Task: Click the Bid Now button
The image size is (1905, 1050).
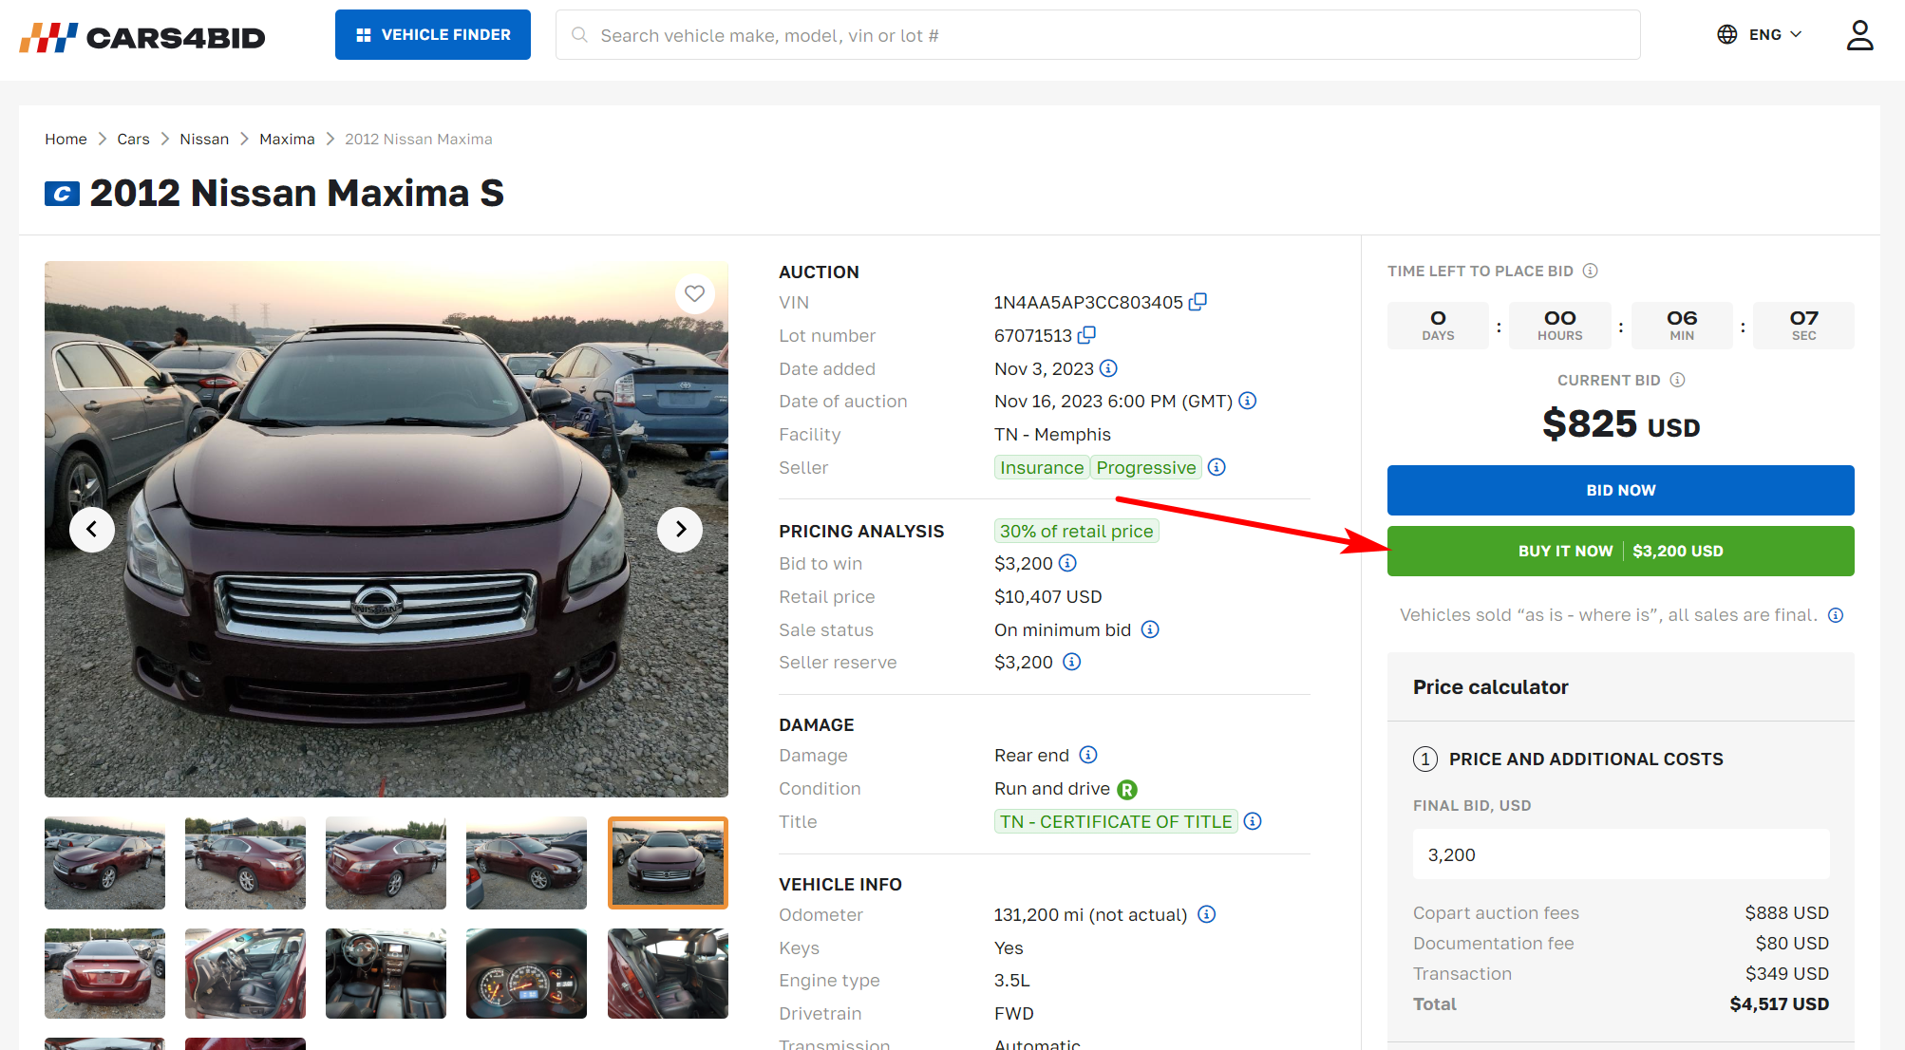Action: tap(1620, 490)
